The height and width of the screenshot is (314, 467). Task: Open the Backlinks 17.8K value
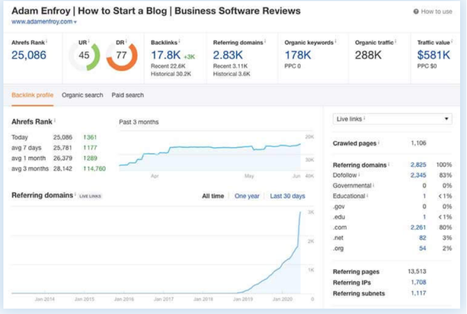click(x=166, y=55)
